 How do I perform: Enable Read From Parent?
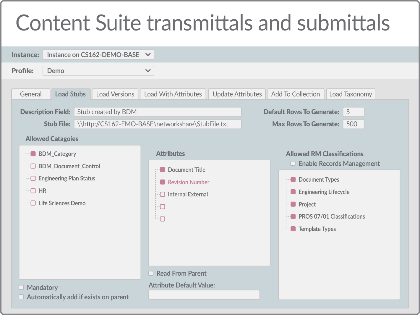pyautogui.click(x=151, y=273)
